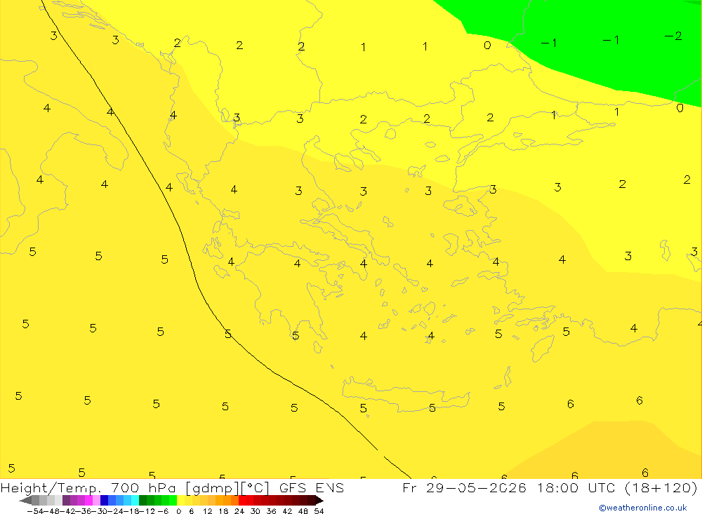Screen dimensions: 702x514
Task: Click the 'GFS ENS' model label
Action: pyautogui.click(x=312, y=487)
